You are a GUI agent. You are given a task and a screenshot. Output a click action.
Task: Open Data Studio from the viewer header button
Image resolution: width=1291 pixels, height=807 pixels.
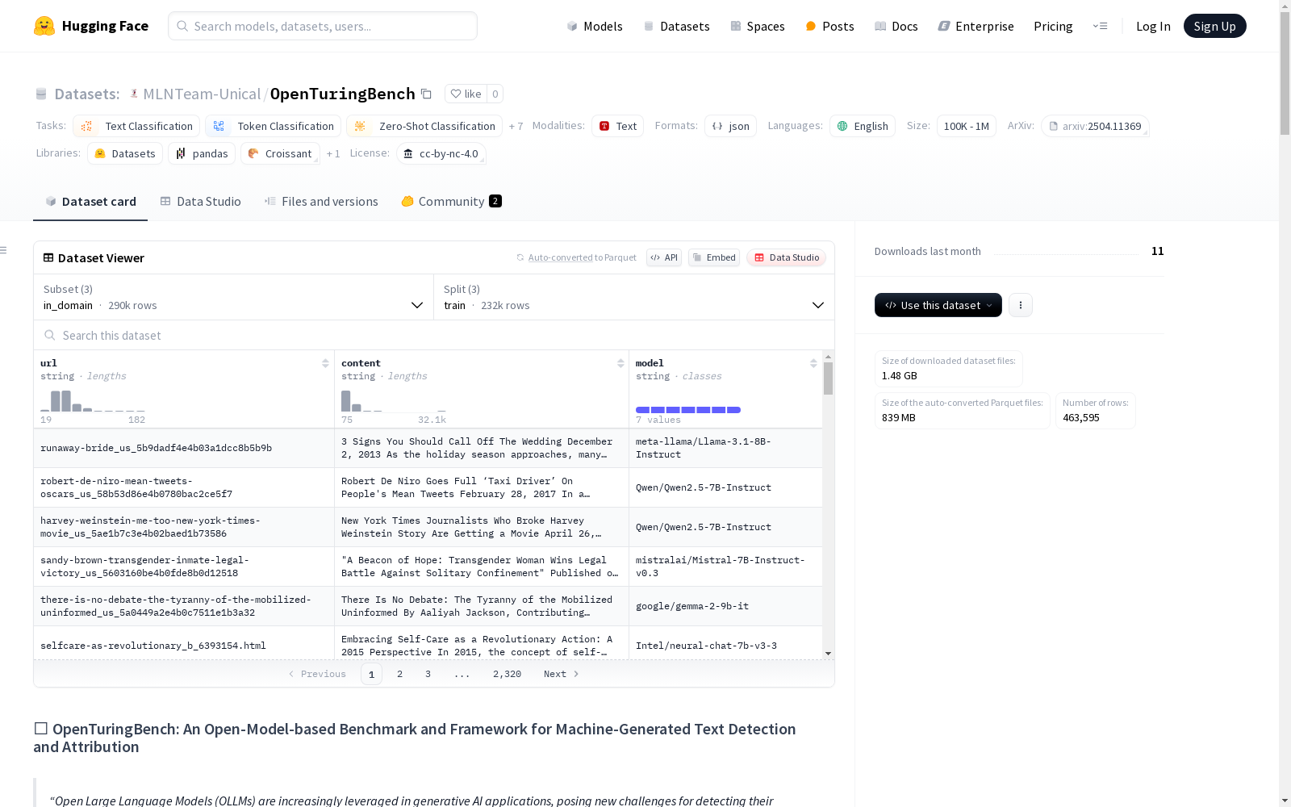[x=787, y=257]
